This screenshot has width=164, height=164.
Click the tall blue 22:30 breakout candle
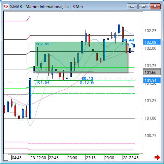coord(30,98)
